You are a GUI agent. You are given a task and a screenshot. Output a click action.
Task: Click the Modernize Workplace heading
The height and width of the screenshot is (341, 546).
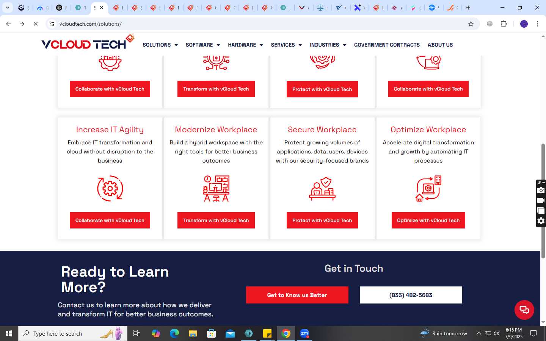tap(216, 130)
